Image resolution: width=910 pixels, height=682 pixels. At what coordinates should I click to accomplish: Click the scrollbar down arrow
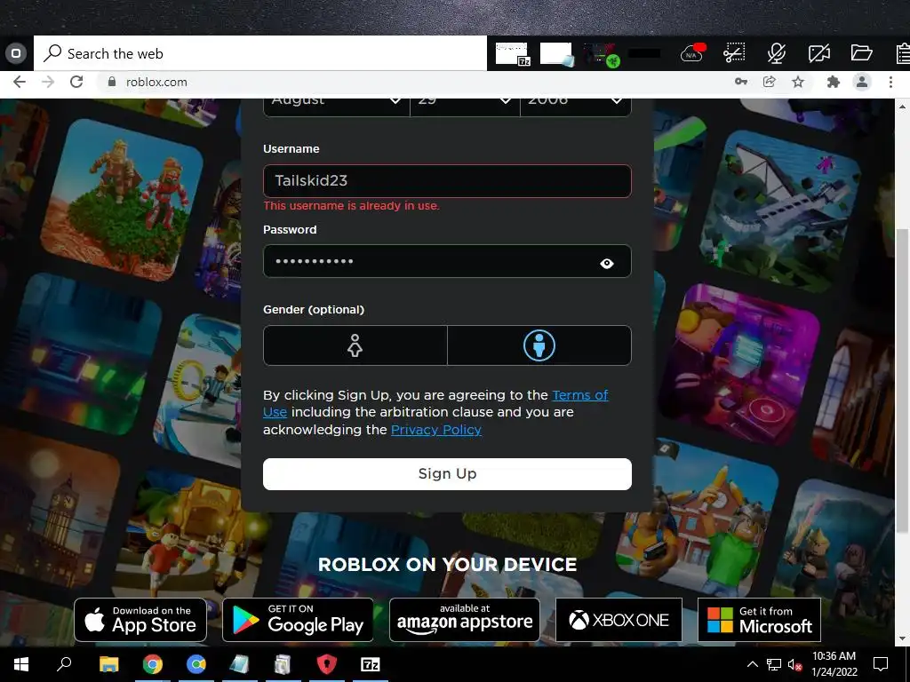(x=902, y=638)
